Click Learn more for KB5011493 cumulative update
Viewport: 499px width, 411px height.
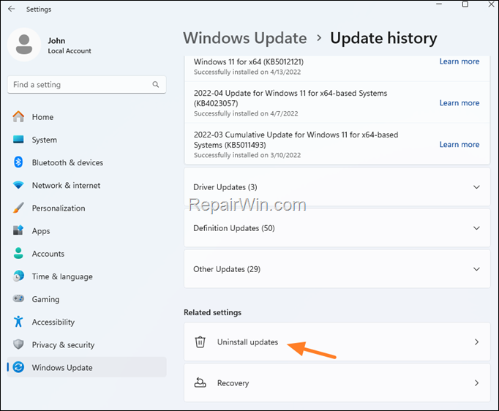(x=459, y=144)
